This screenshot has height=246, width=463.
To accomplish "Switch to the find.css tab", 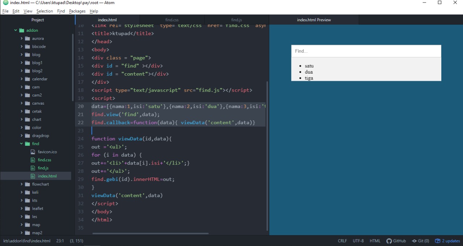I will (172, 20).
